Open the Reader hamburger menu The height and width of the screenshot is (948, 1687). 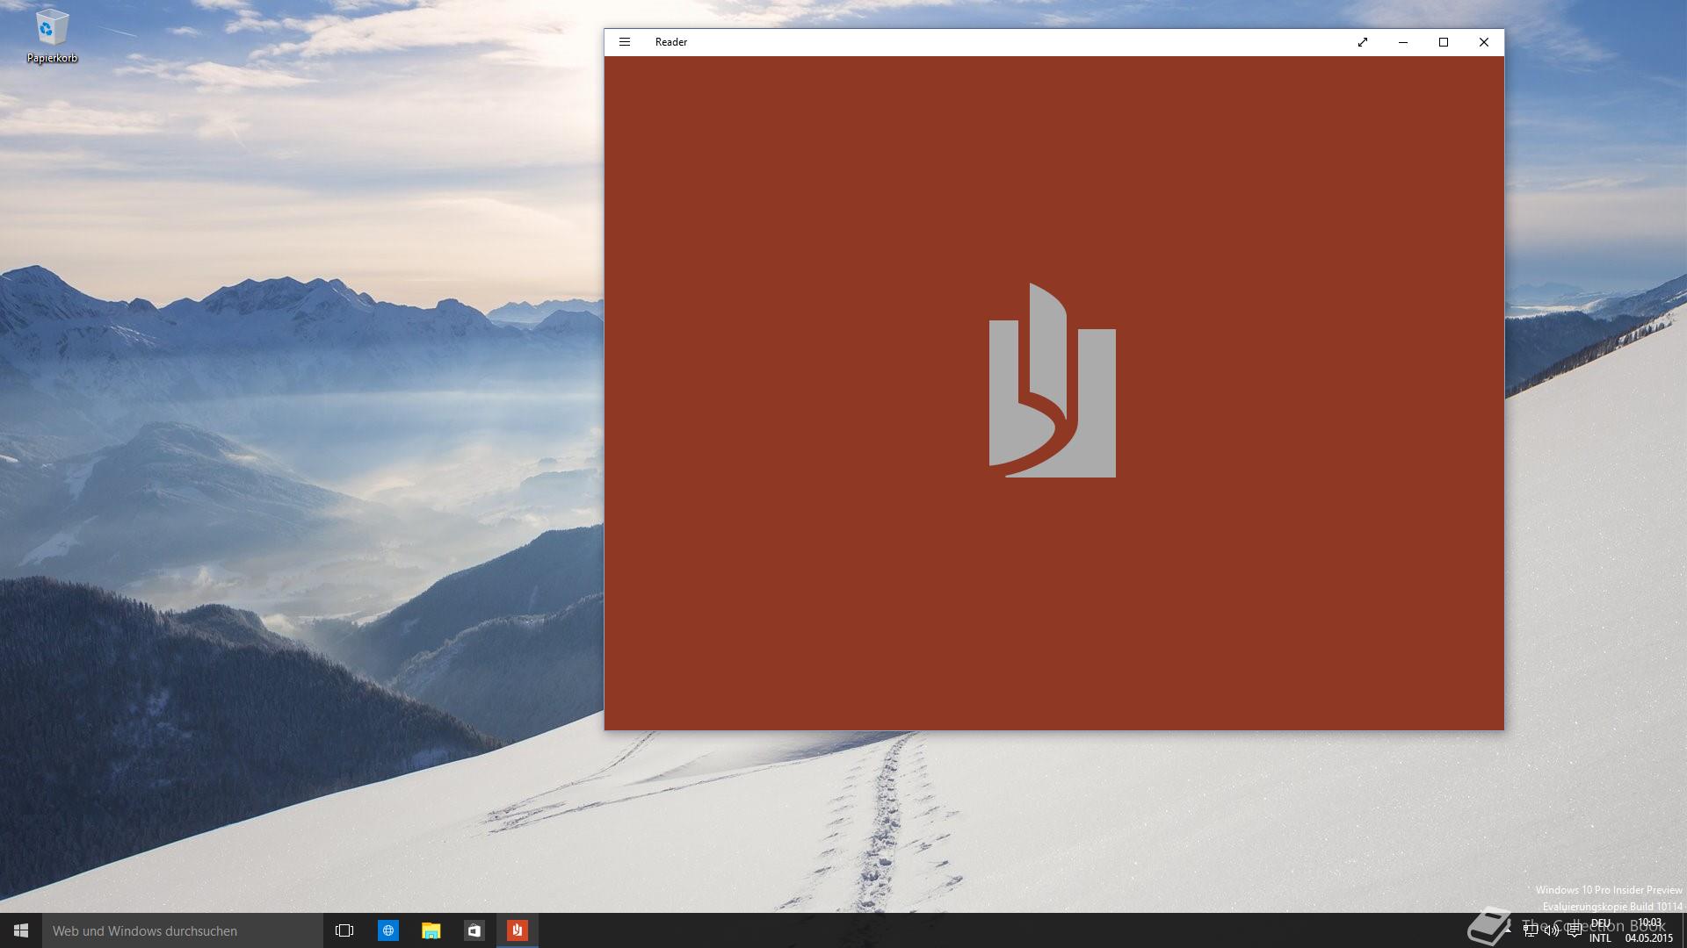pos(624,42)
